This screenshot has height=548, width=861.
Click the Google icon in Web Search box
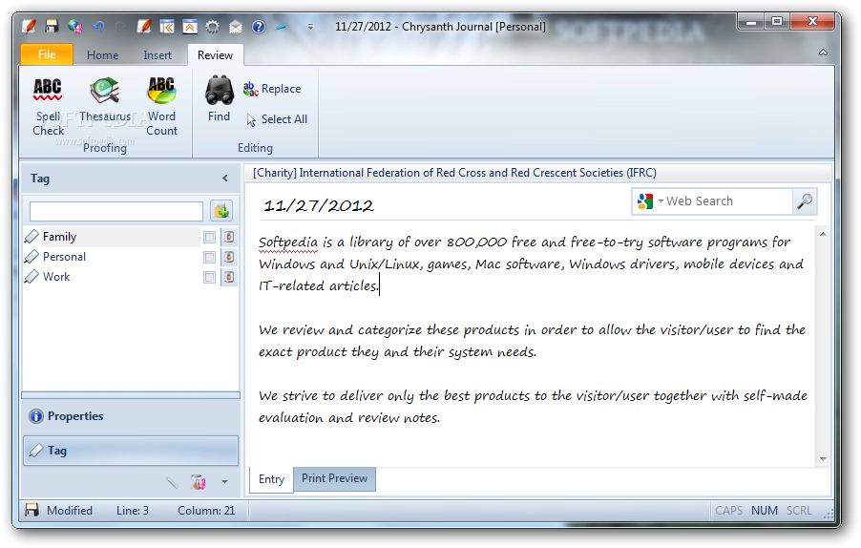coord(645,201)
